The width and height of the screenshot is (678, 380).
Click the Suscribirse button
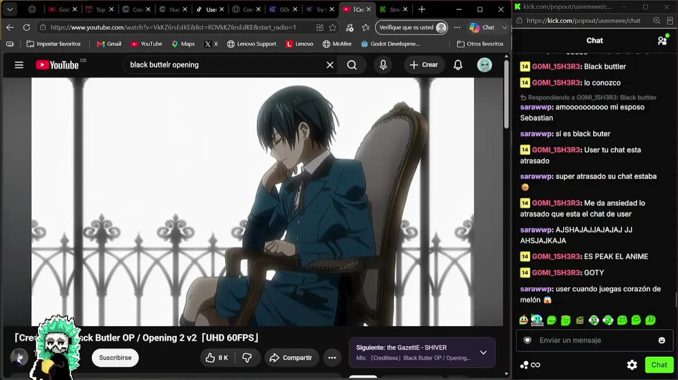coord(115,358)
